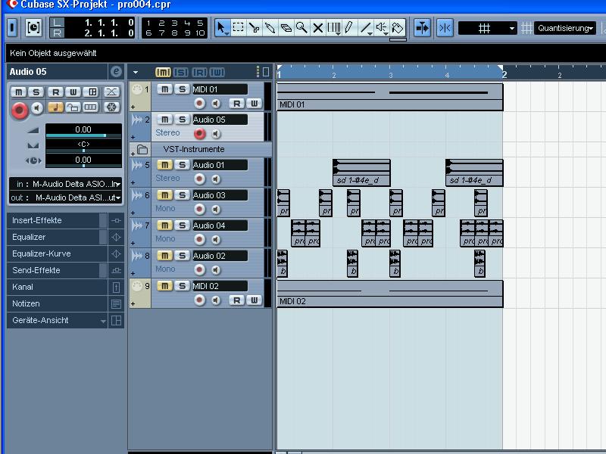
Task: Enable inspector Write automation button
Action: coord(73,92)
